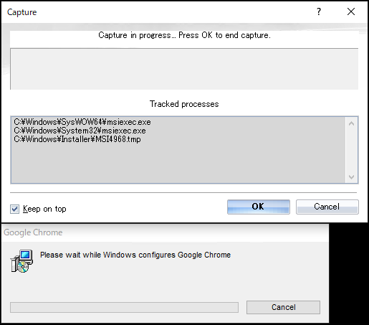The height and width of the screenshot is (325, 369).
Task: Select the System32 msiexec.exe process entry
Action: pos(80,131)
